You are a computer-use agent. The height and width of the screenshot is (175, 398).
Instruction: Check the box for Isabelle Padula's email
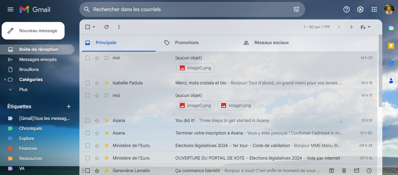click(88, 83)
